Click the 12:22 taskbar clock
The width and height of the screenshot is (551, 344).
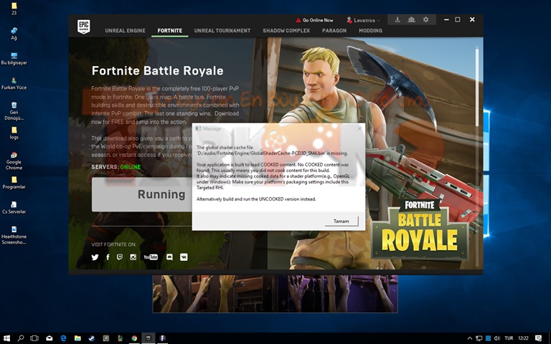click(x=523, y=338)
